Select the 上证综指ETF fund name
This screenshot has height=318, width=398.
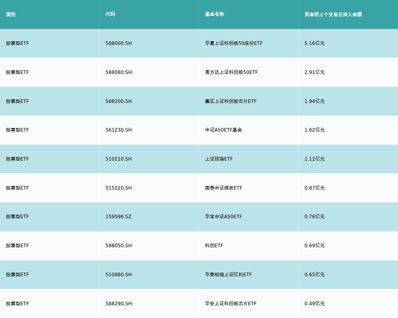(x=219, y=159)
